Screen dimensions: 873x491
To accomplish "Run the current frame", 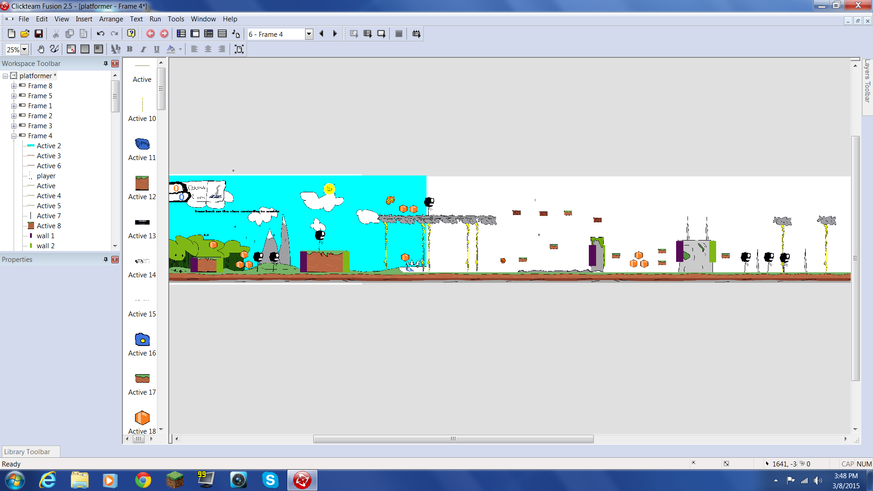I will (x=381, y=34).
